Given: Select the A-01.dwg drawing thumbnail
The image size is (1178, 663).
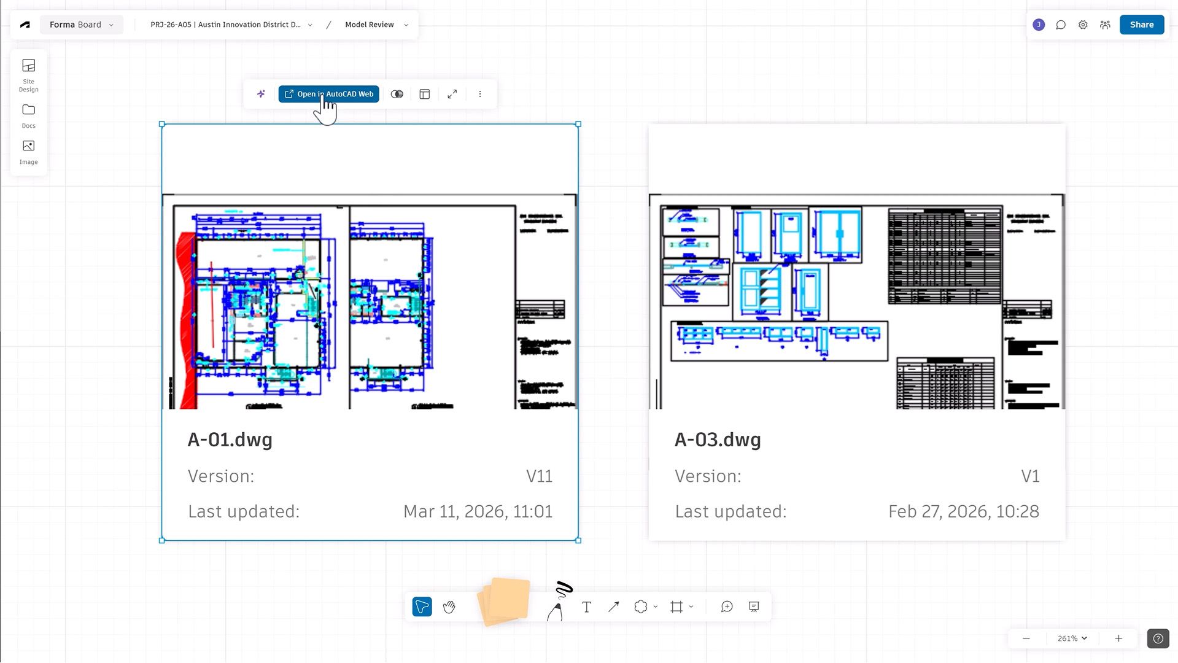Looking at the screenshot, I should point(370,301).
